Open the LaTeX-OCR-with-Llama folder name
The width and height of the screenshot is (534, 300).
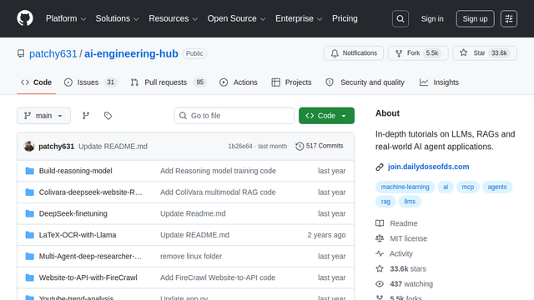[78, 235]
